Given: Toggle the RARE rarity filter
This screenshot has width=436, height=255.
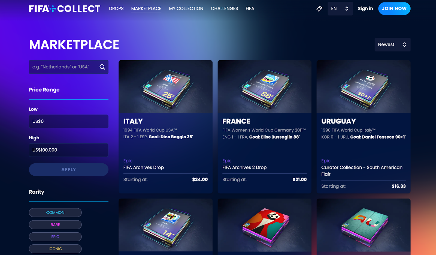Looking at the screenshot, I should point(55,225).
